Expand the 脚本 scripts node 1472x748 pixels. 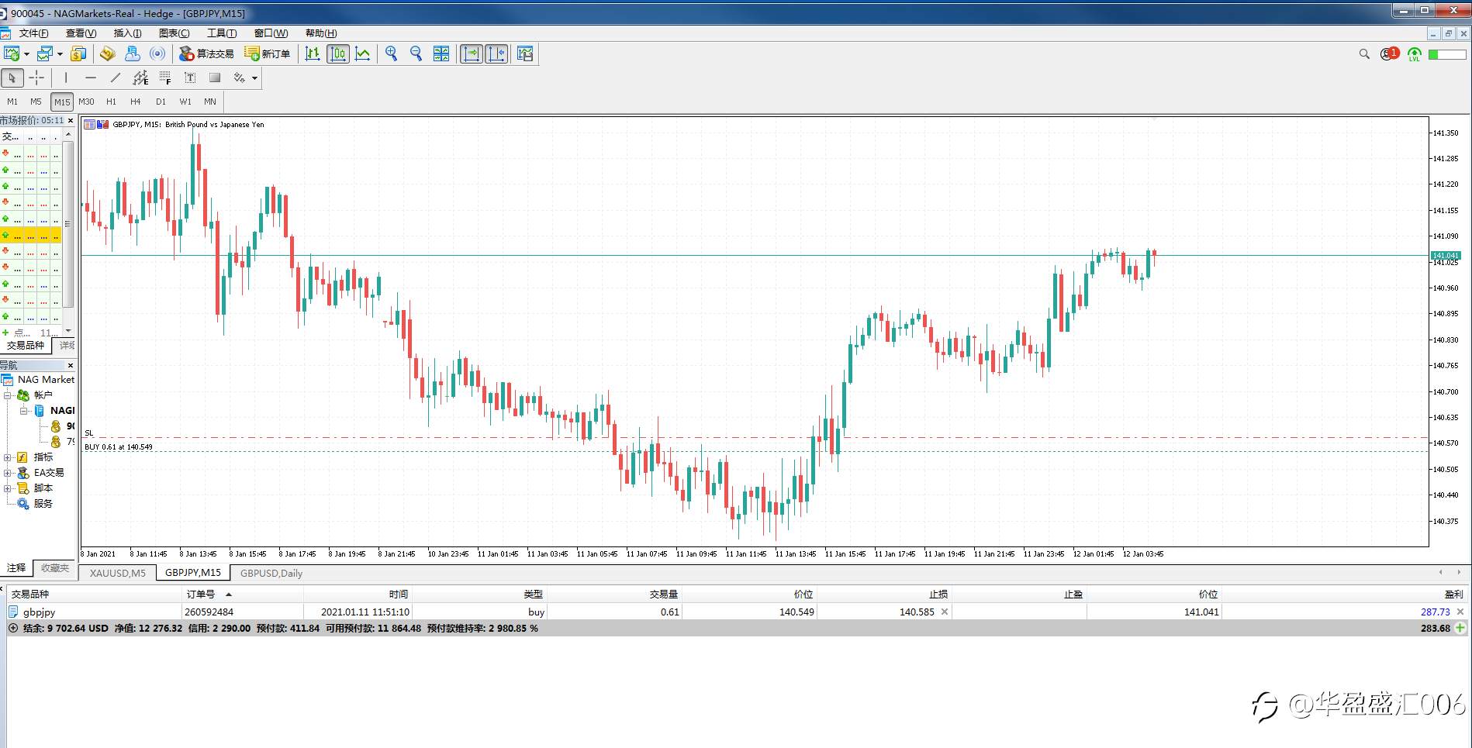8,488
